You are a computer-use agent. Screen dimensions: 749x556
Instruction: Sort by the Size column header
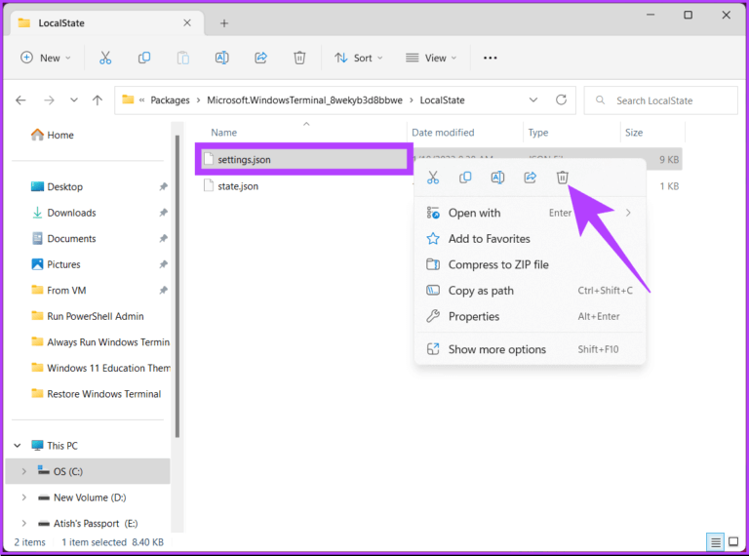pyautogui.click(x=634, y=133)
